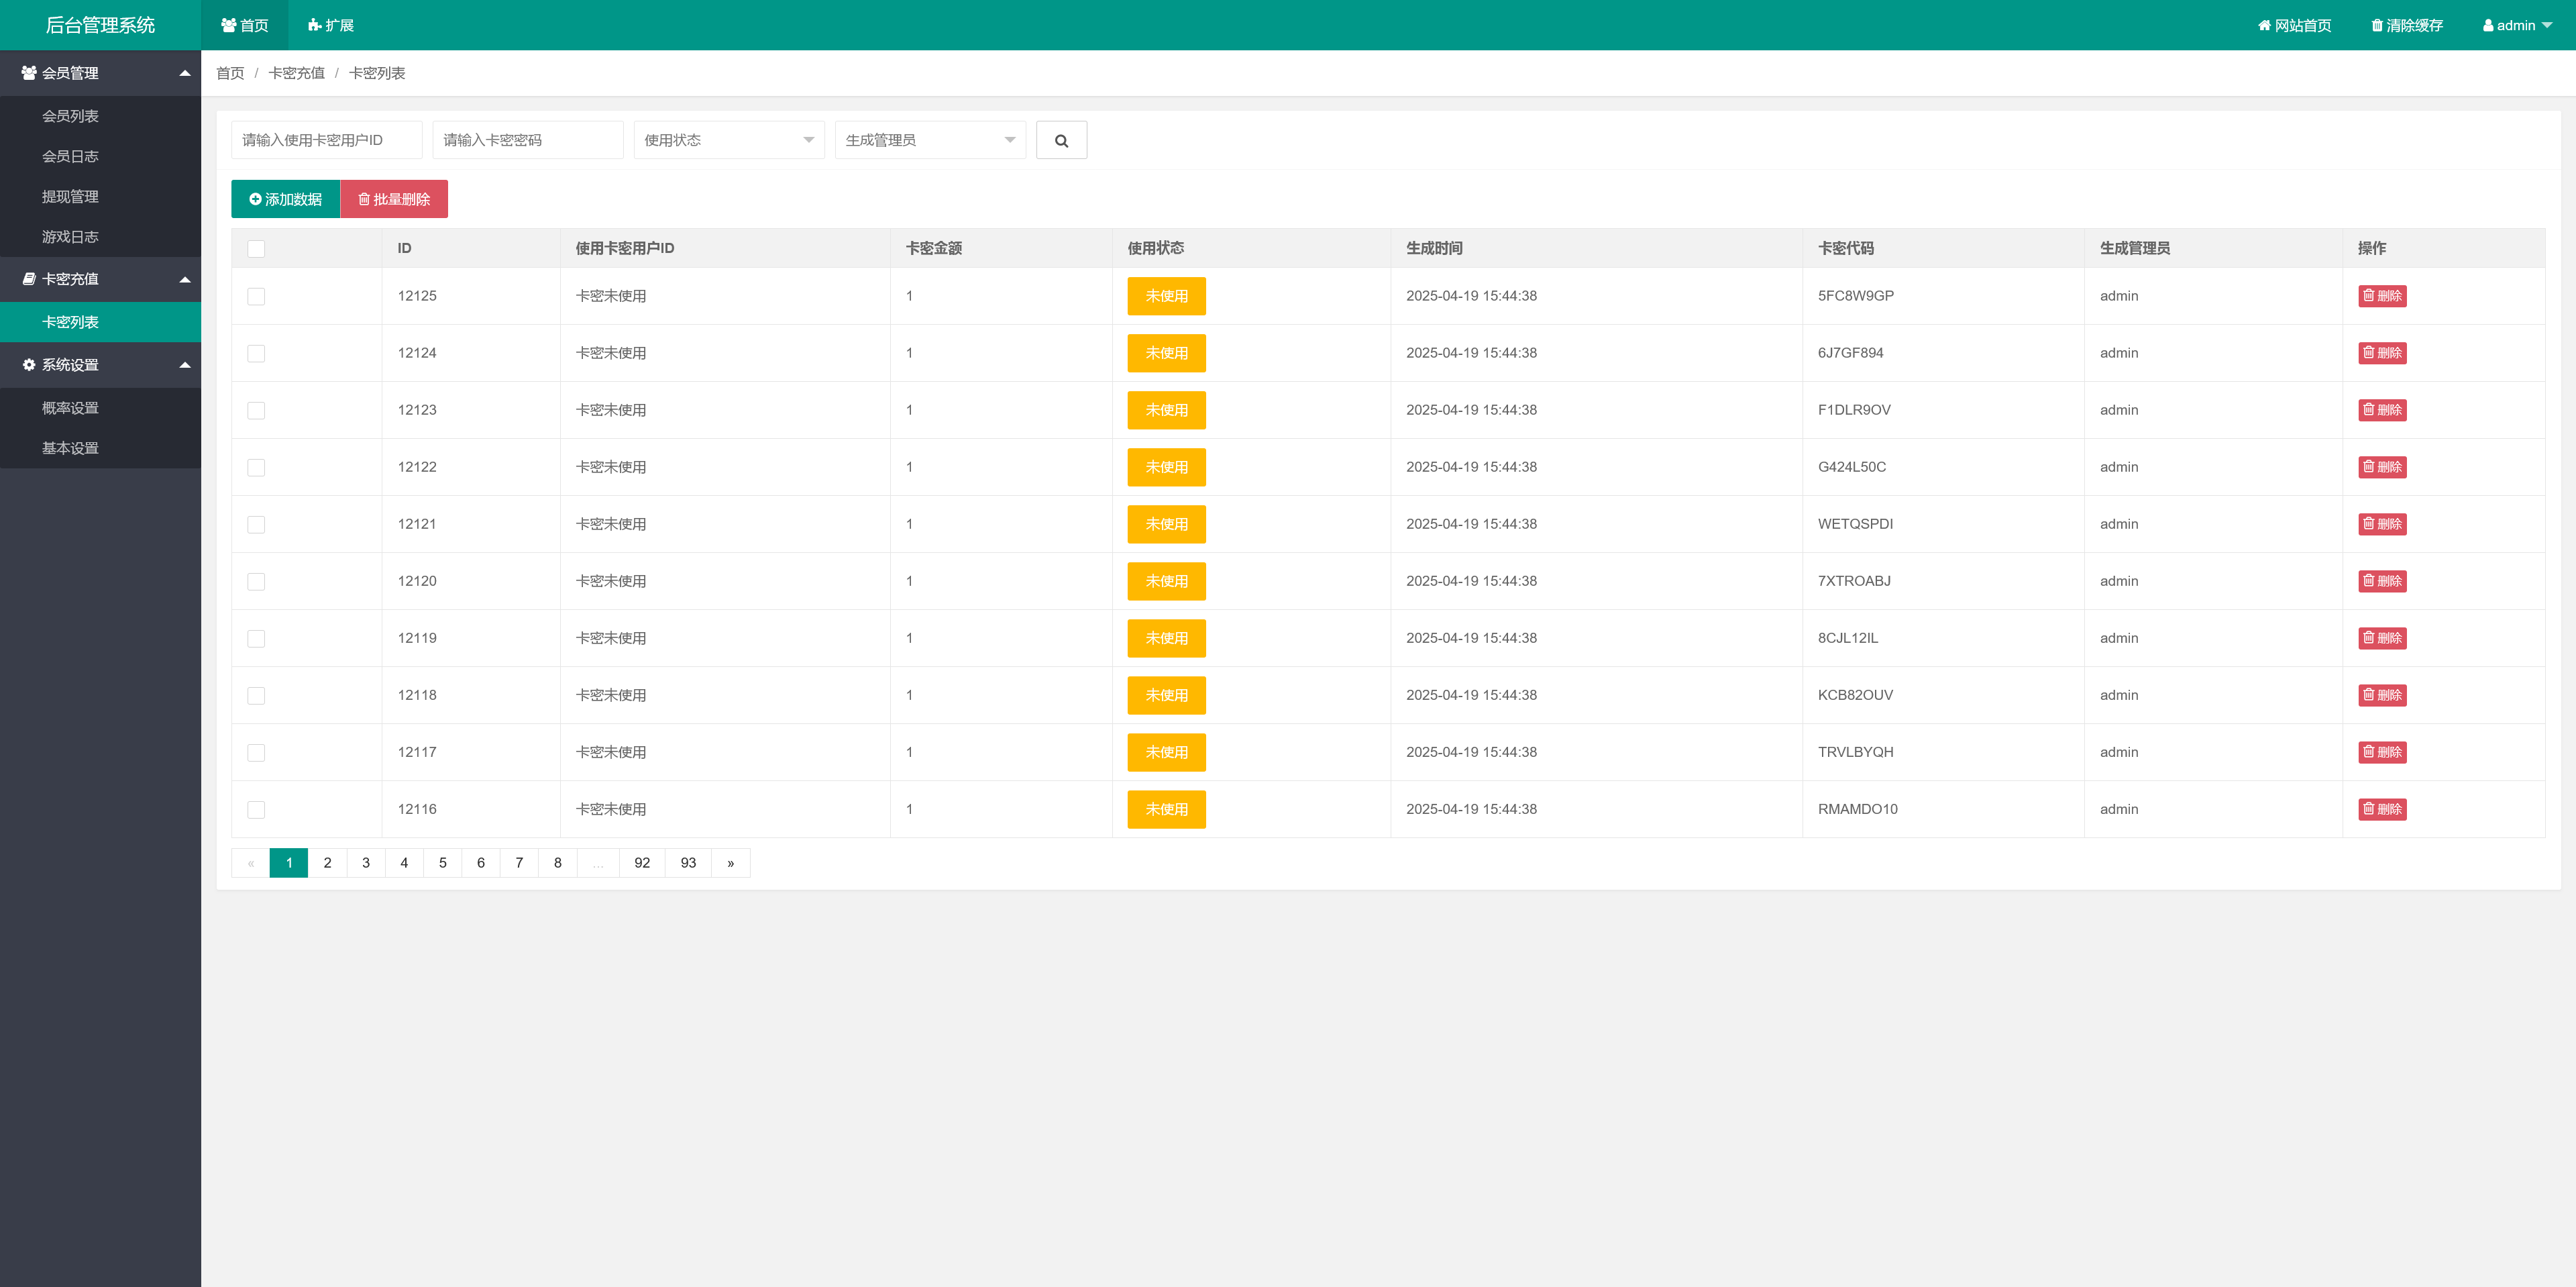Viewport: 2576px width, 1287px height.
Task: Go to pagination page 93
Action: tap(688, 863)
